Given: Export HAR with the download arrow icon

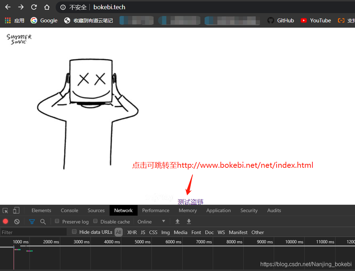Looking at the screenshot, I should pos(189,221).
